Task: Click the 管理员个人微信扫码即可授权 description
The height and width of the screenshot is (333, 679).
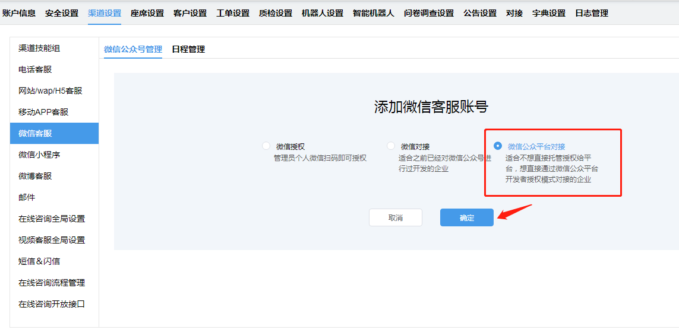Action: [x=320, y=158]
